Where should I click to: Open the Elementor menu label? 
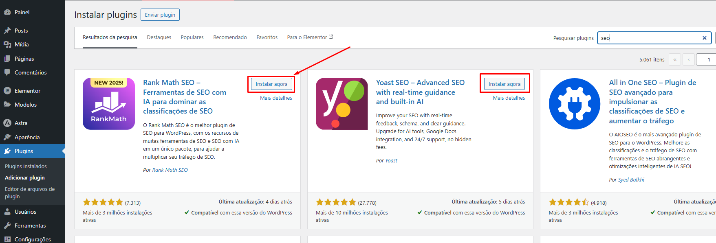coord(27,91)
